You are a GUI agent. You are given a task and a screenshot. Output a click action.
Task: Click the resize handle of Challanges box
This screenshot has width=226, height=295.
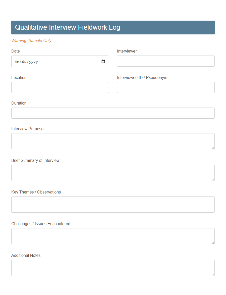[213, 243]
